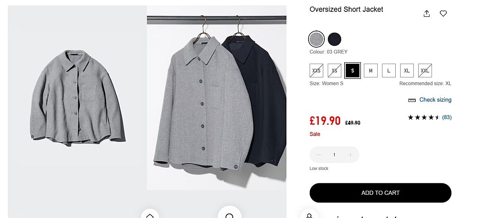491x218 pixels.
Task: Select the currently chosen S size
Action: tap(352, 70)
